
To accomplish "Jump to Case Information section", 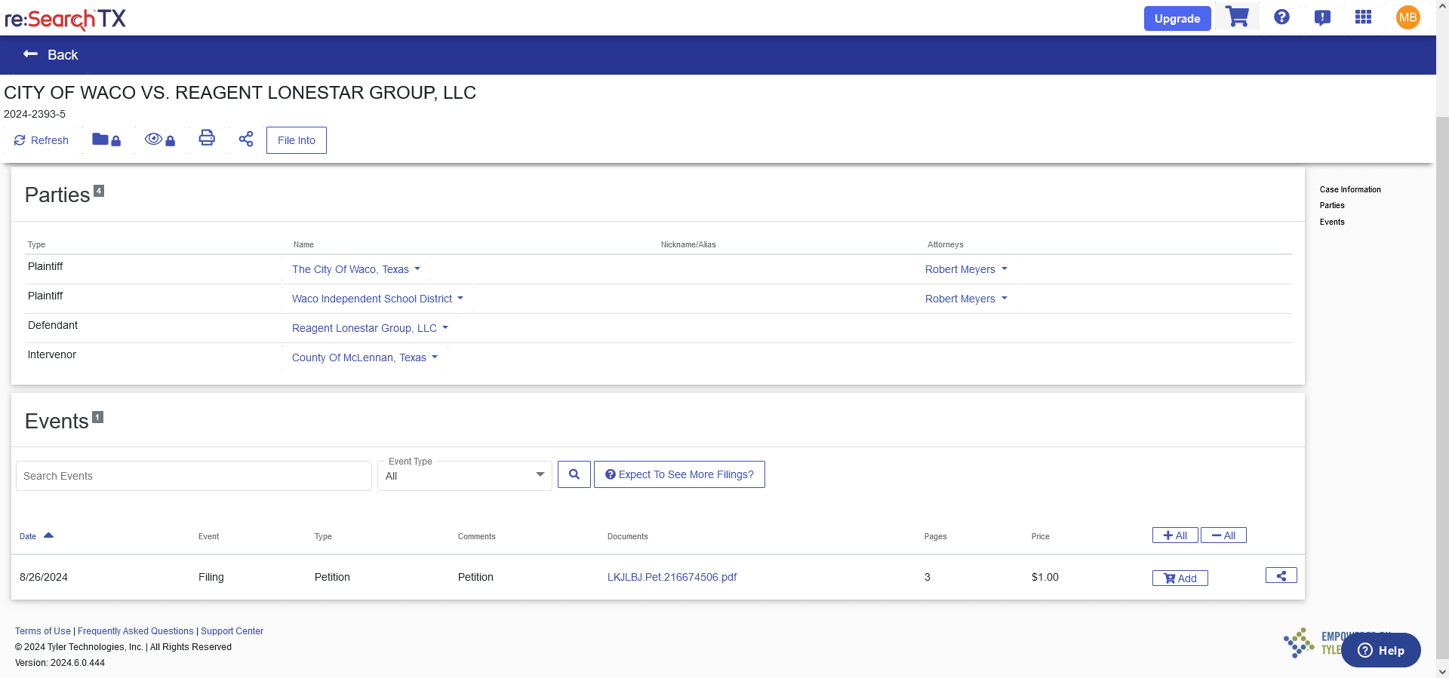I will coord(1350,189).
